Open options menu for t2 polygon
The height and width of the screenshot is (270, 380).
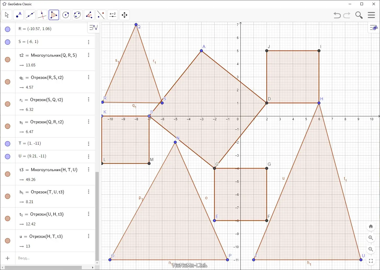click(x=89, y=55)
